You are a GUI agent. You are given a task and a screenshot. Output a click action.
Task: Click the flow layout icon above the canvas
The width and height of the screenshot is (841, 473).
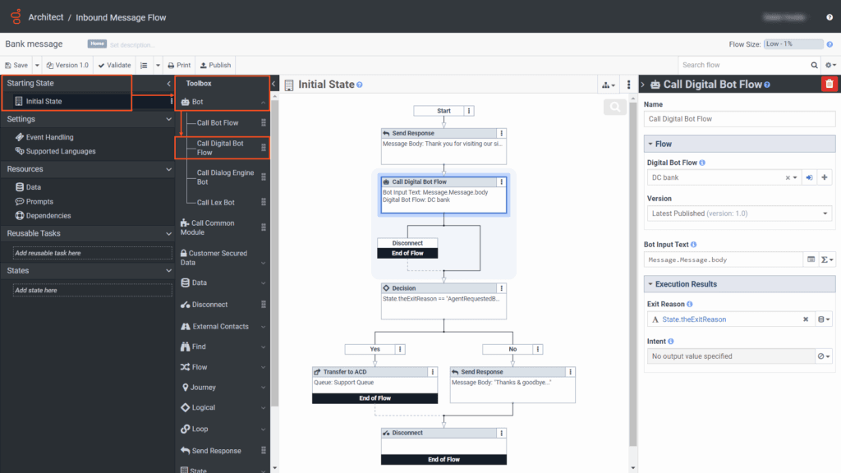(604, 84)
